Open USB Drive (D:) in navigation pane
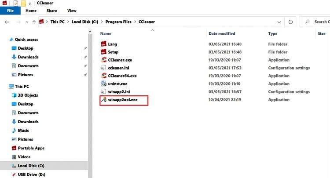This screenshot has width=330, height=178. click(31, 174)
